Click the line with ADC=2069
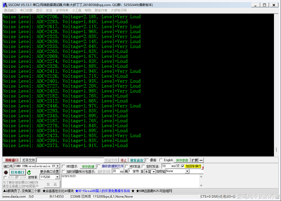This screenshot has width=281, height=201. point(65,56)
